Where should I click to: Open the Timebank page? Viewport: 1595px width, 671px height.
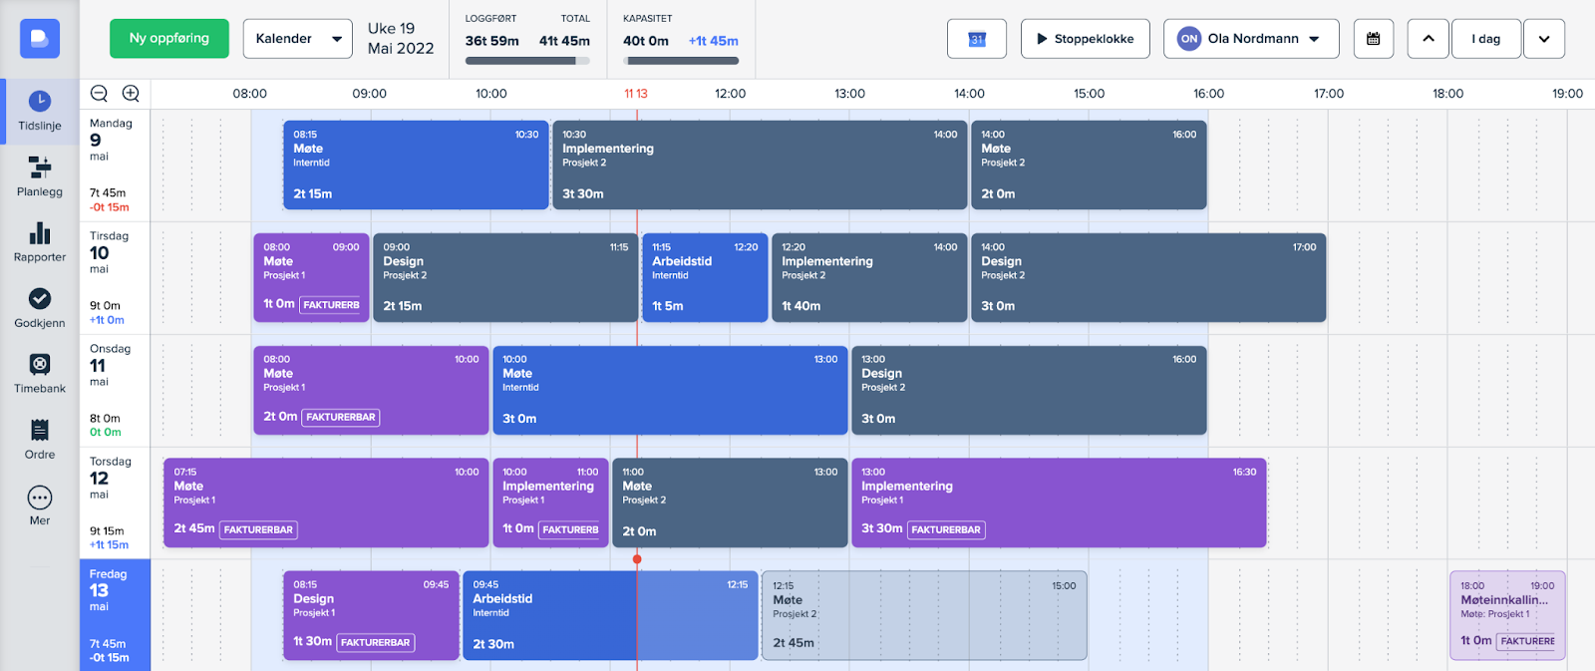40,374
